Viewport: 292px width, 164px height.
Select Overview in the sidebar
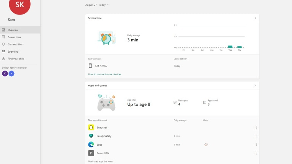[13, 30]
